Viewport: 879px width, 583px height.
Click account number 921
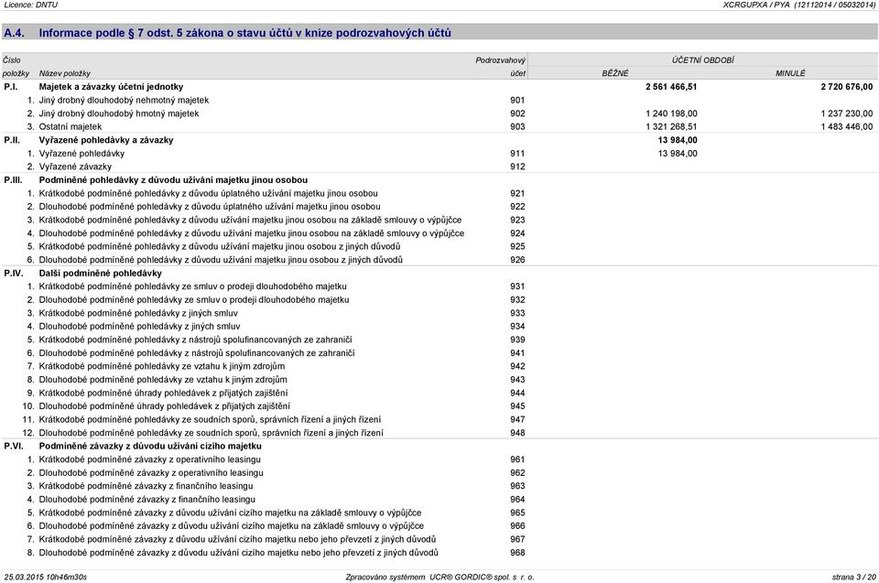coord(517,193)
